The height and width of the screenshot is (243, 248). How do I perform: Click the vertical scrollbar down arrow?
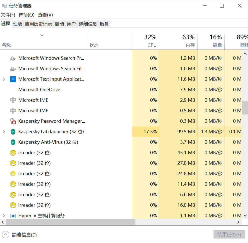pos(245,215)
